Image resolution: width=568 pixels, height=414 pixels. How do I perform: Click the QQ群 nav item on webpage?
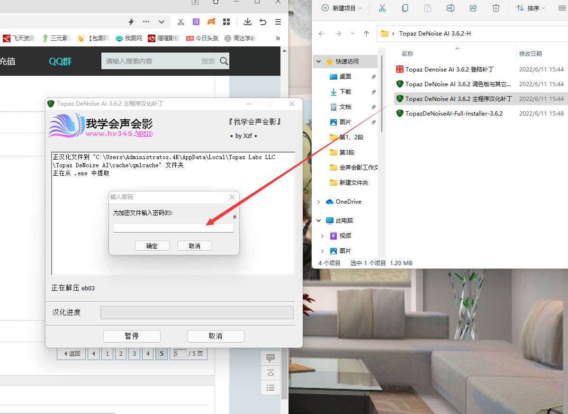60,61
